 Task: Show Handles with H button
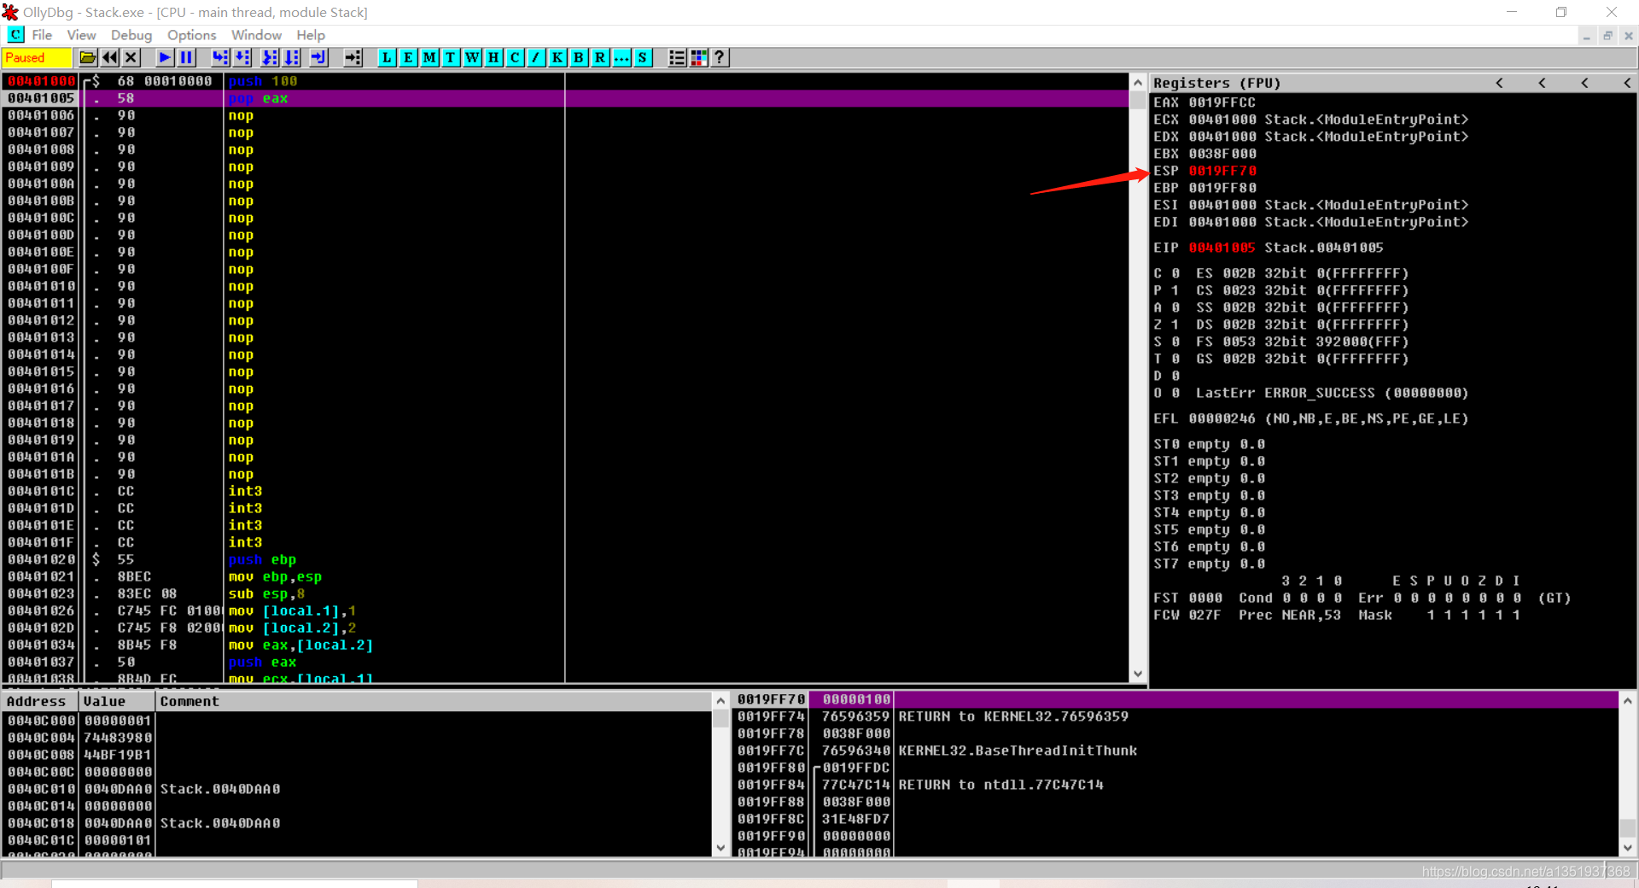(x=494, y=57)
